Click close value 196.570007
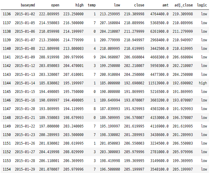The width and height of the screenshot is (210, 173). pyautogui.click(x=134, y=117)
